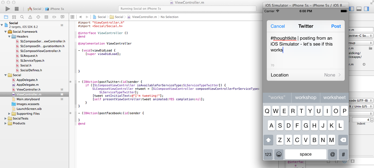The width and height of the screenshot is (374, 168).
Task: Open the Test navigator (diamond icon)
Action: point(38,17)
